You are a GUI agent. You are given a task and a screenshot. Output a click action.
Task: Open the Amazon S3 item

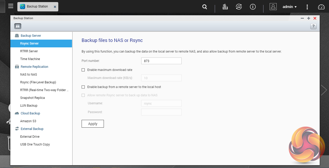coord(28,121)
